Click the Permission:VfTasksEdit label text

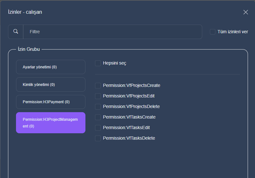point(126,128)
